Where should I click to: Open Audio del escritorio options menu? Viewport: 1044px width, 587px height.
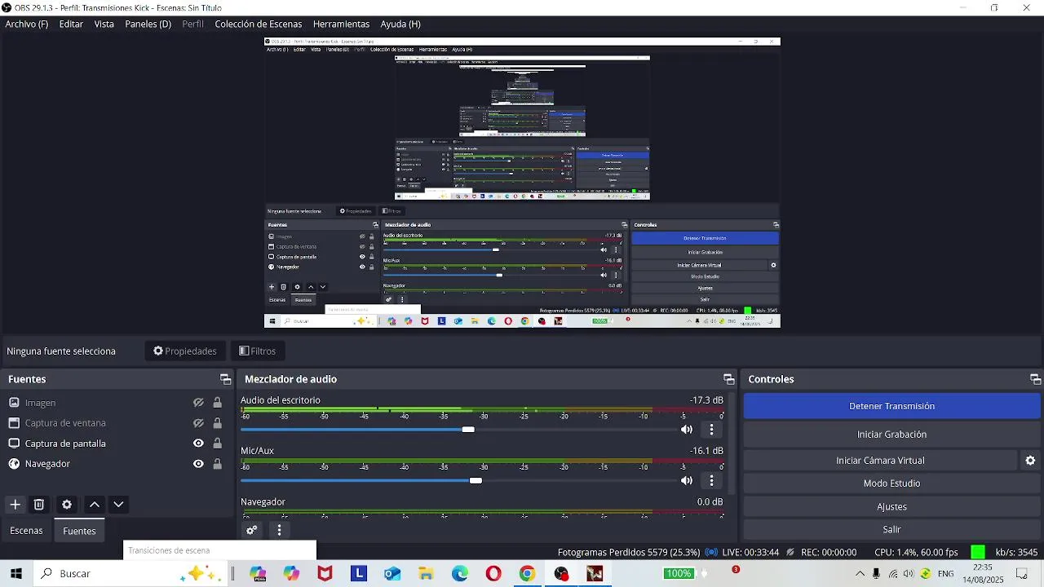[x=711, y=430]
